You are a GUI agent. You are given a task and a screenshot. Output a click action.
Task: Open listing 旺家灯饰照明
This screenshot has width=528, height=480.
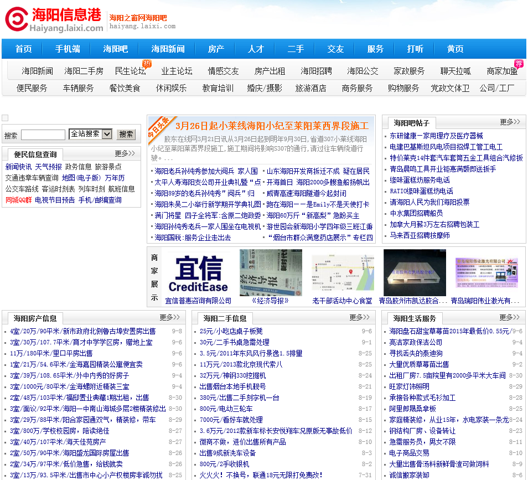[409, 386]
